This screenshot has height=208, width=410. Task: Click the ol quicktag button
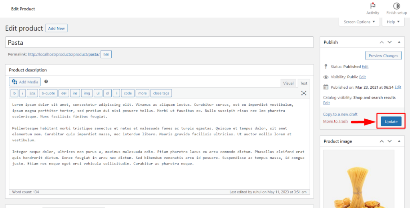(107, 93)
